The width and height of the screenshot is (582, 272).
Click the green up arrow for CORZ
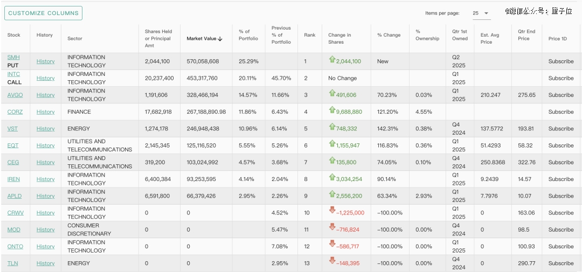[x=332, y=109]
